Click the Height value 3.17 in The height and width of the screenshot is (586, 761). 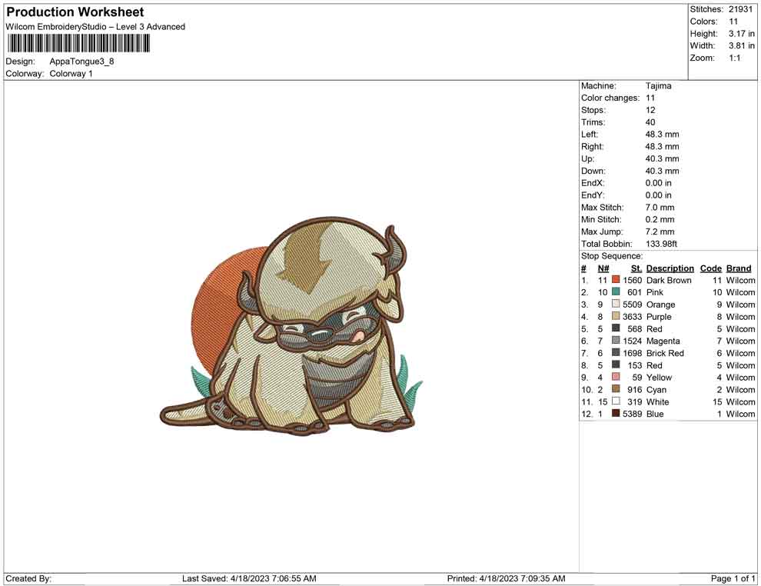pyautogui.click(x=741, y=34)
